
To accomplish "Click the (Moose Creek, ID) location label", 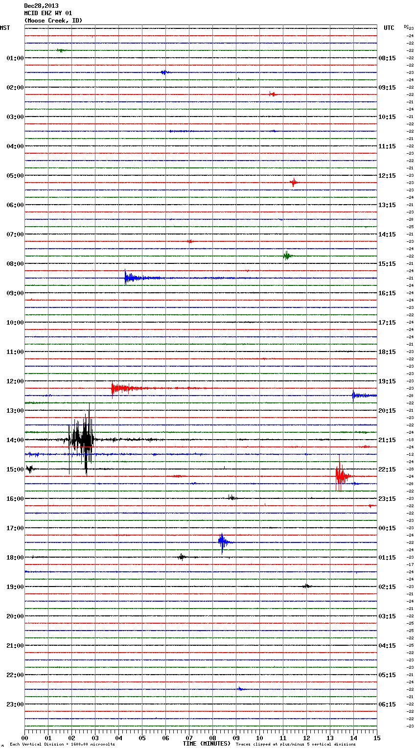I will (x=53, y=21).
